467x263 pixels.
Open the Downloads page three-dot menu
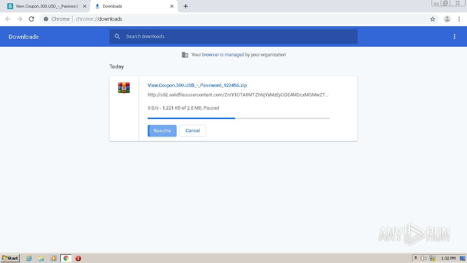[x=455, y=37]
